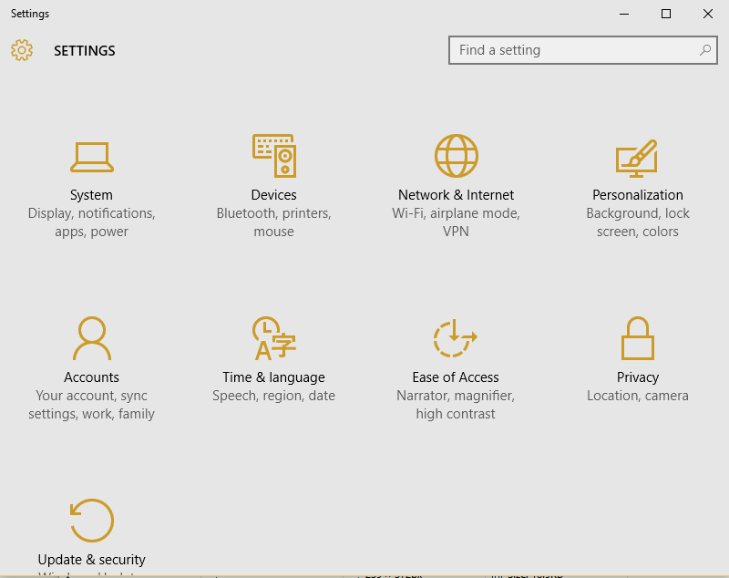Click the Update & security label
Image resolution: width=729 pixels, height=578 pixels.
[92, 560]
